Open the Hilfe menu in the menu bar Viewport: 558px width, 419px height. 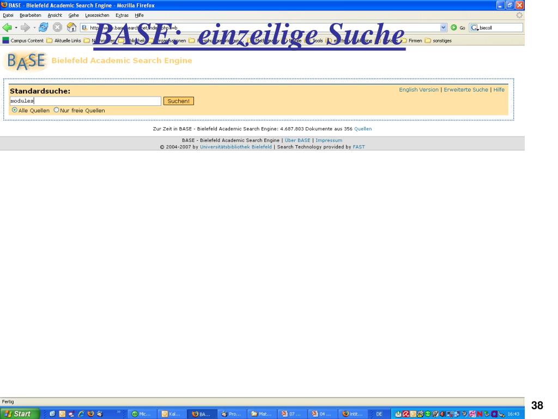click(139, 15)
